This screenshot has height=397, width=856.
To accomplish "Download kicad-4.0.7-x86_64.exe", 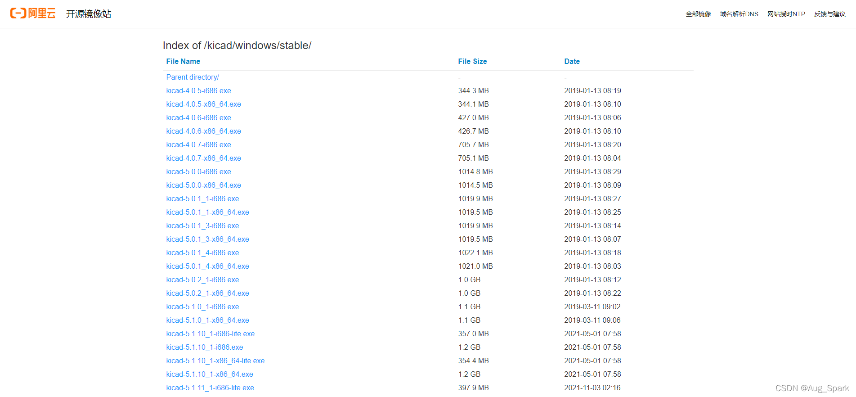I will pos(203,158).
